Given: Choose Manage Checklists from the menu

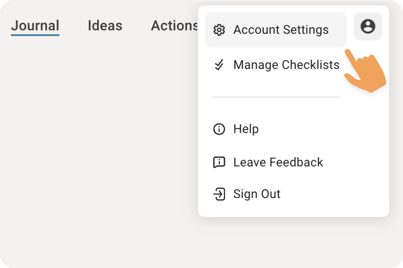Looking at the screenshot, I should point(276,65).
